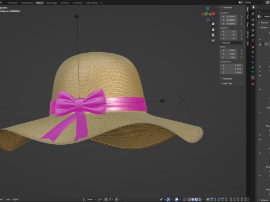Toggle snapping magnet in viewport header

[x=106, y=199]
